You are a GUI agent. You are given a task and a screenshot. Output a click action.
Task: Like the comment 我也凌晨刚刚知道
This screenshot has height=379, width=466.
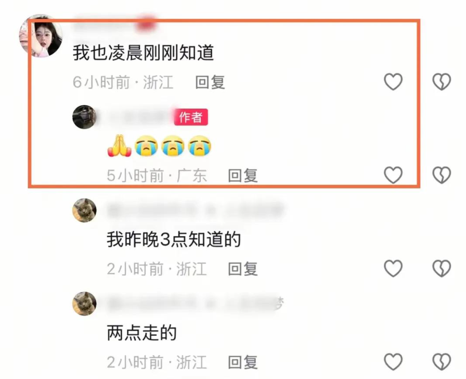click(393, 82)
